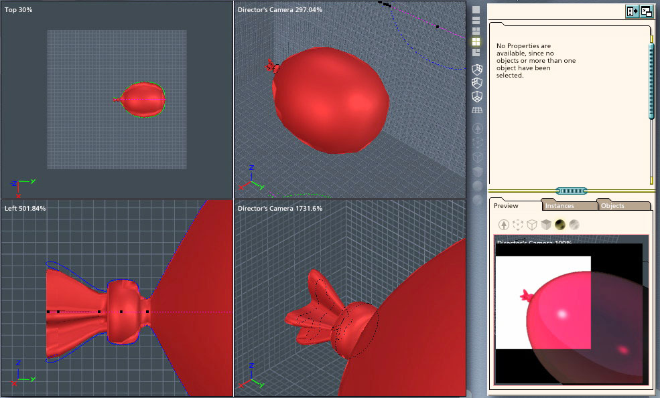Click the flat grid plane icon
The image size is (660, 398).
click(x=477, y=110)
